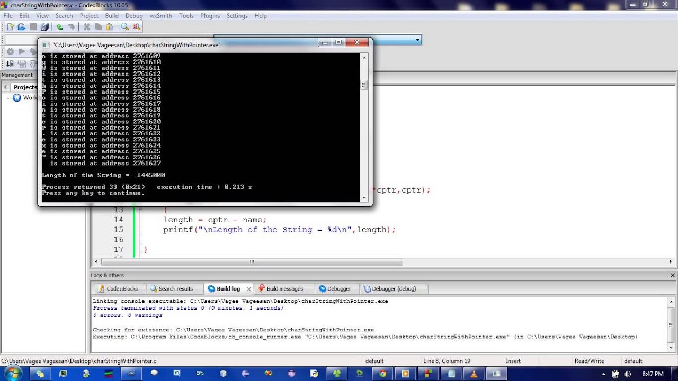The width and height of the screenshot is (678, 381).
Task: Click the Chrome icon in the taskbar
Action: (382, 374)
